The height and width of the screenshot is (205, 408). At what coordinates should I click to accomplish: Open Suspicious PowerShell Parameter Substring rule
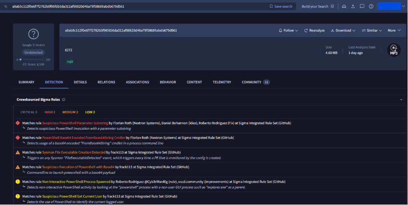75,123
